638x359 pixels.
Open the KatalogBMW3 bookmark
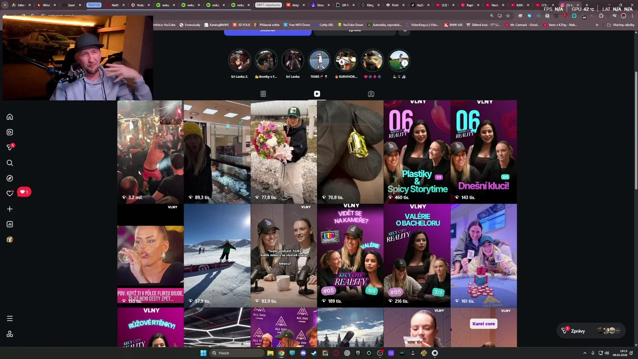(x=216, y=24)
